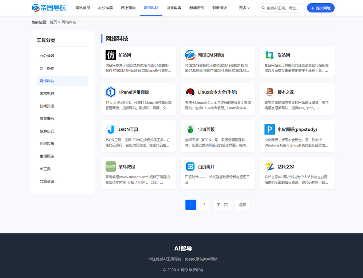Click the 下一页 pagination button
The width and height of the screenshot is (363, 278).
[222, 205]
